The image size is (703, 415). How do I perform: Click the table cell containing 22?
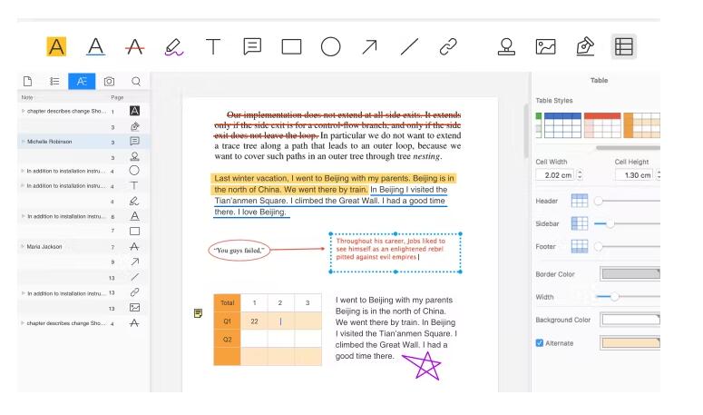click(254, 321)
